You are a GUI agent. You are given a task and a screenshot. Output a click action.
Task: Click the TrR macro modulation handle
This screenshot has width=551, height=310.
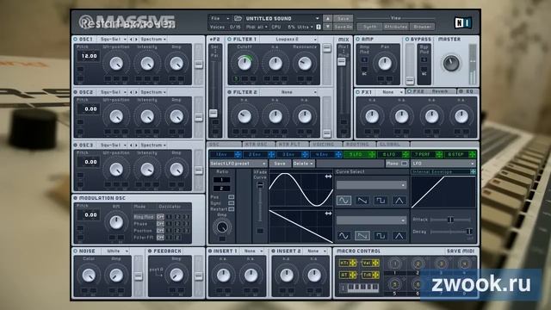click(375, 275)
